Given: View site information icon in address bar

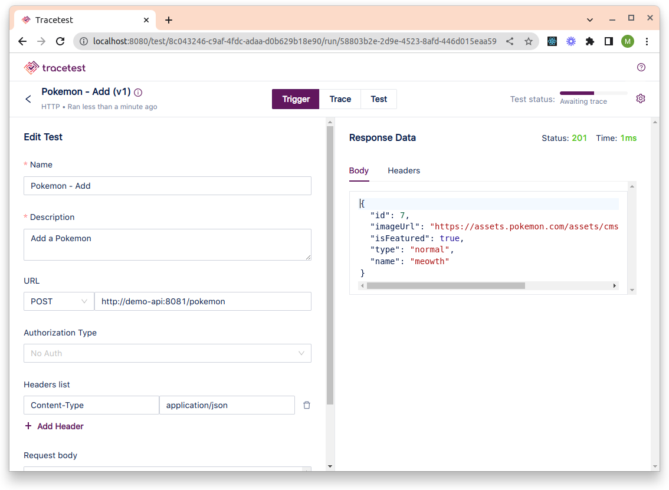Looking at the screenshot, I should (x=84, y=41).
